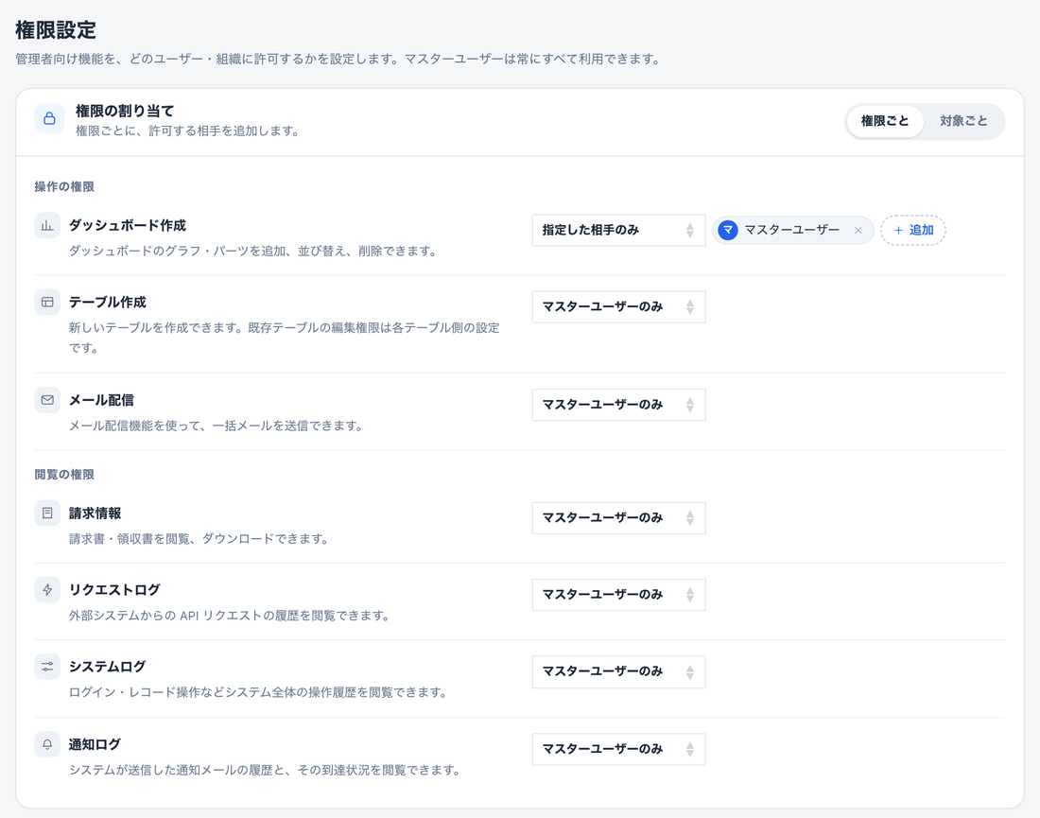Click the 通知ログ title
The width and height of the screenshot is (1040, 818).
click(x=95, y=744)
